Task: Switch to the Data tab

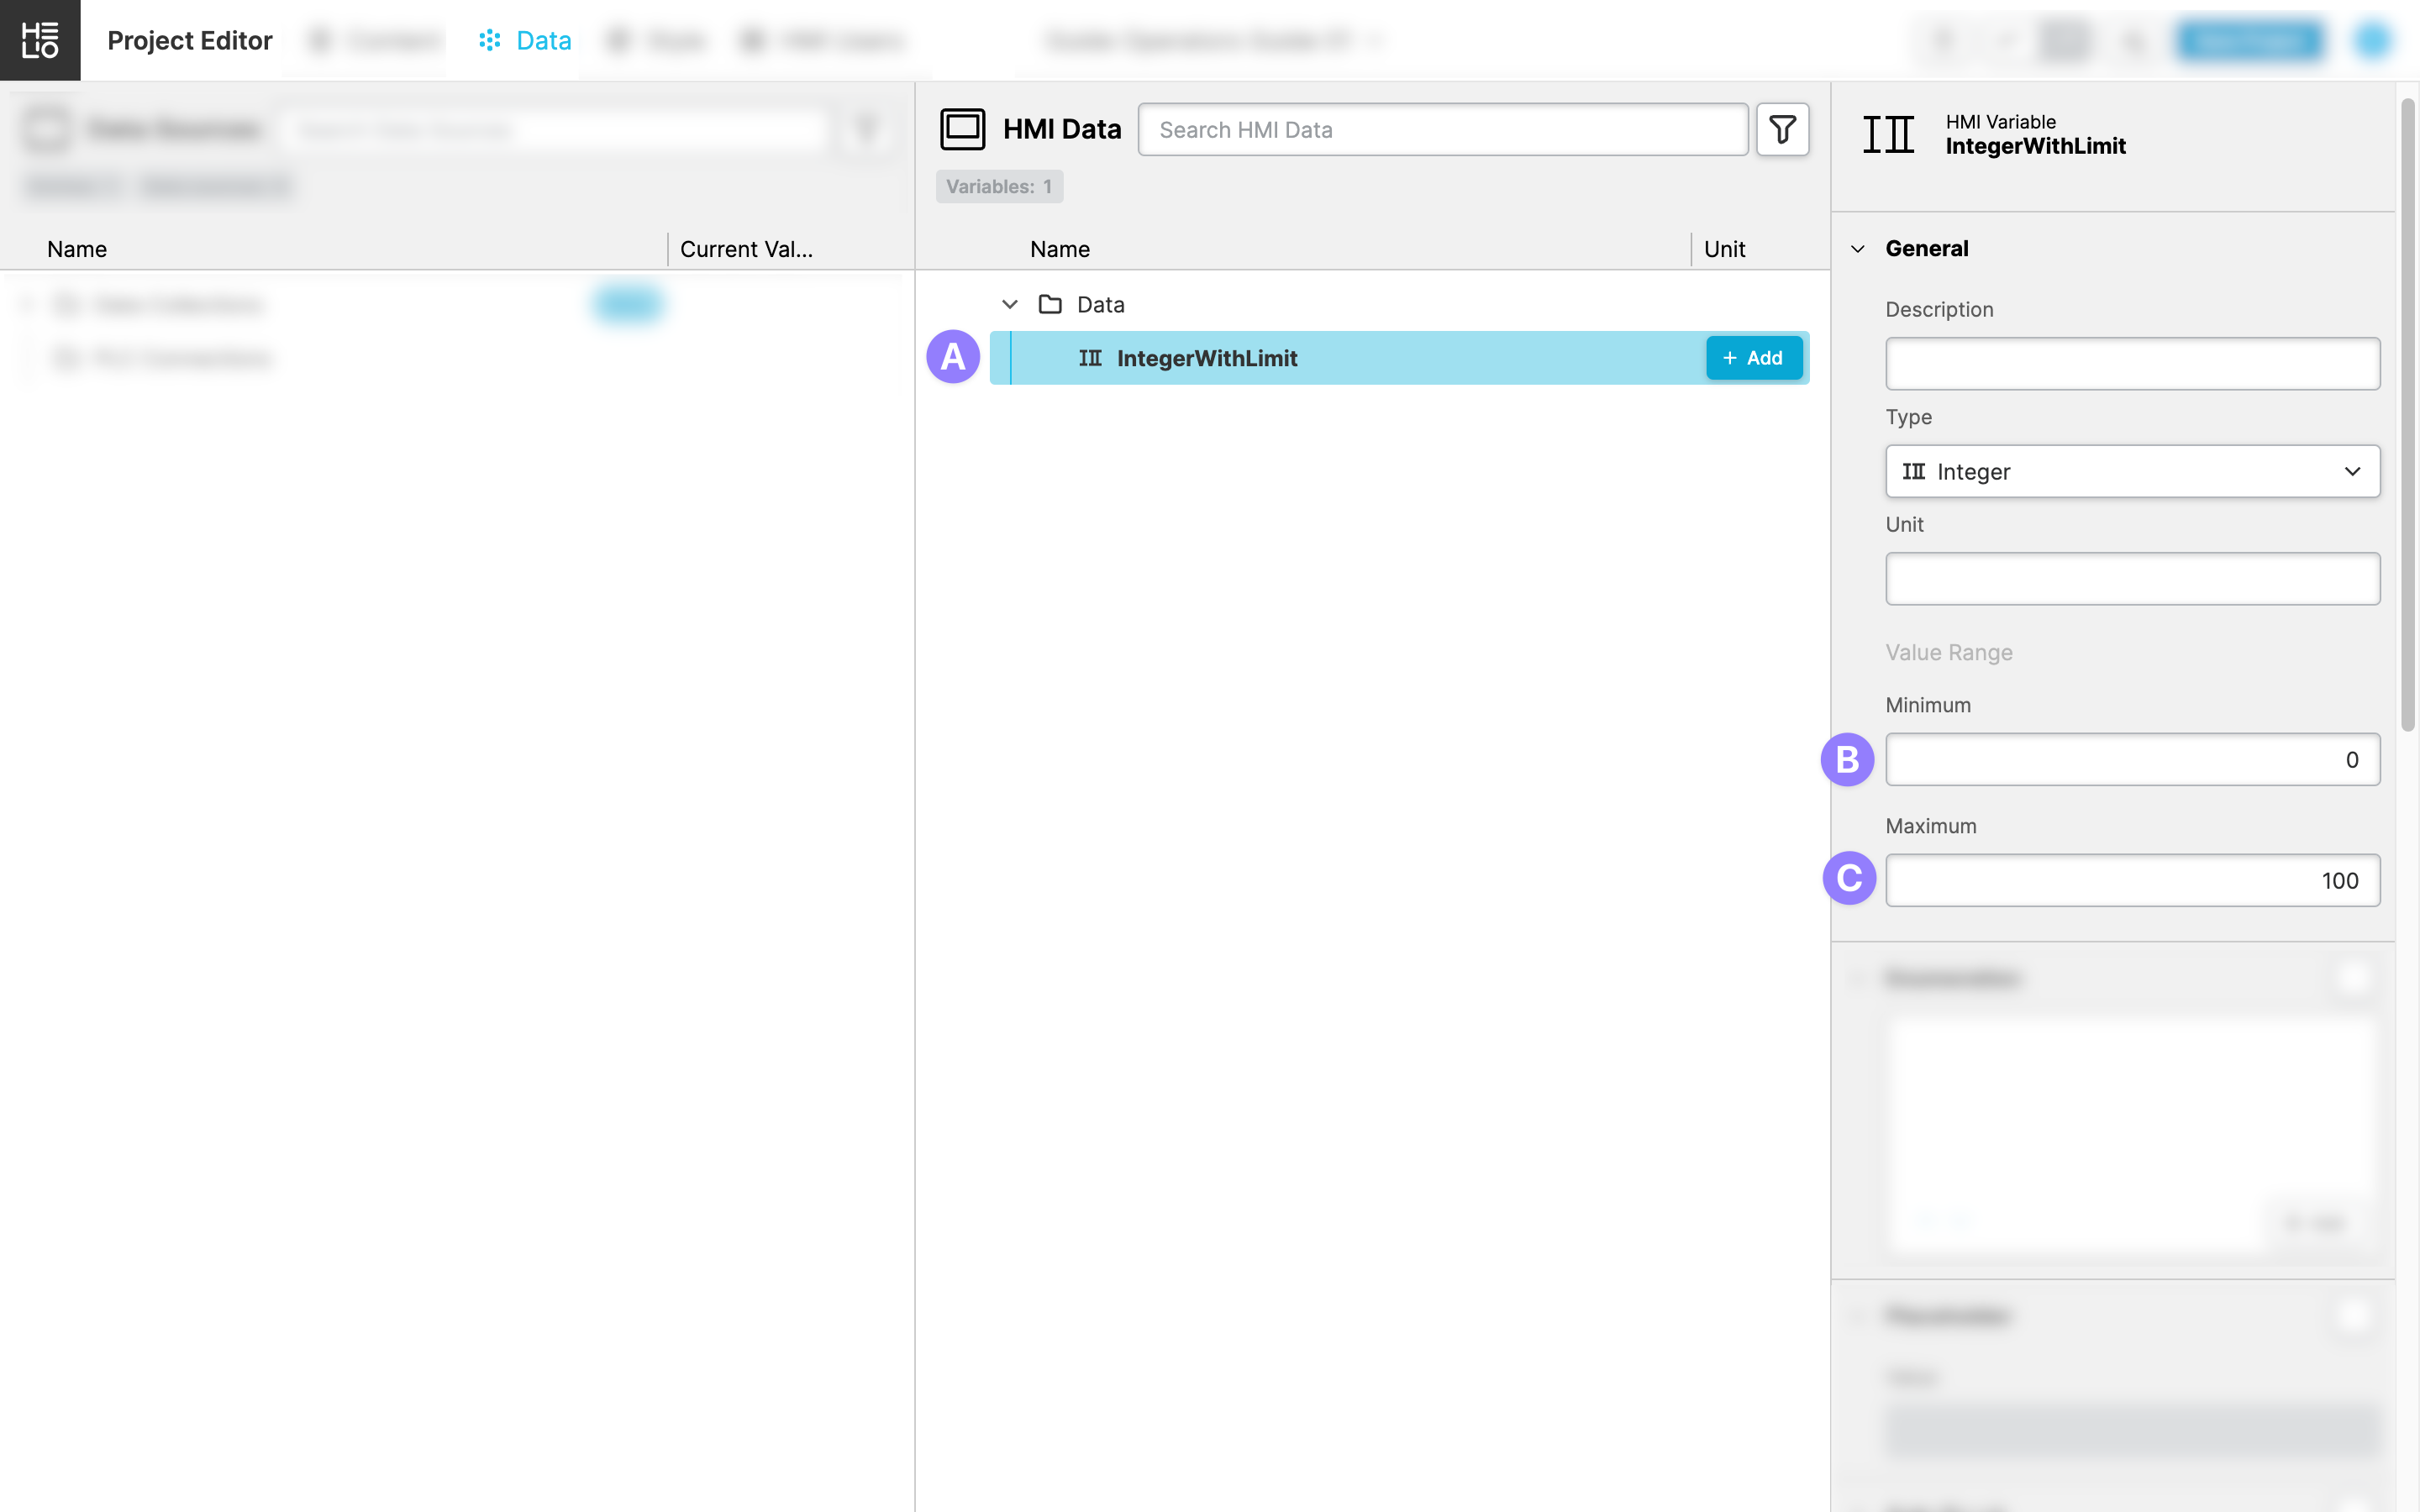Action: tap(543, 40)
